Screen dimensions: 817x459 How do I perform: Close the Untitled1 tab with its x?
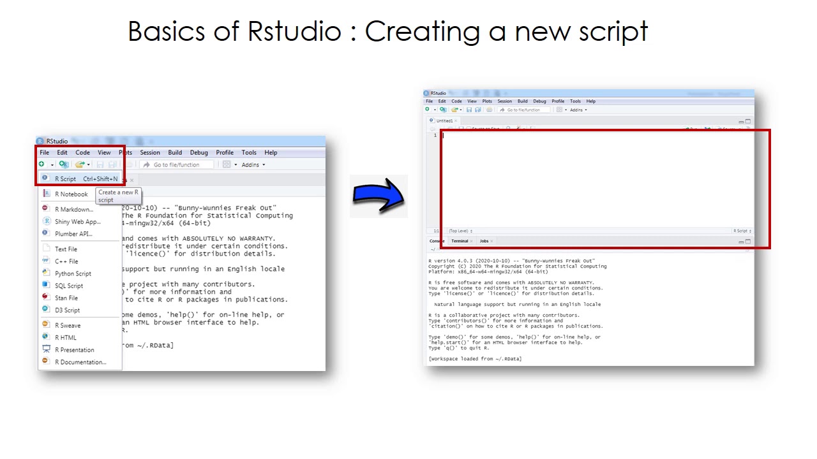(456, 120)
